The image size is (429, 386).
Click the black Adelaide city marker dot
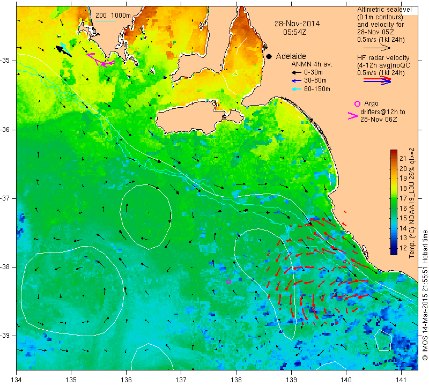click(269, 56)
